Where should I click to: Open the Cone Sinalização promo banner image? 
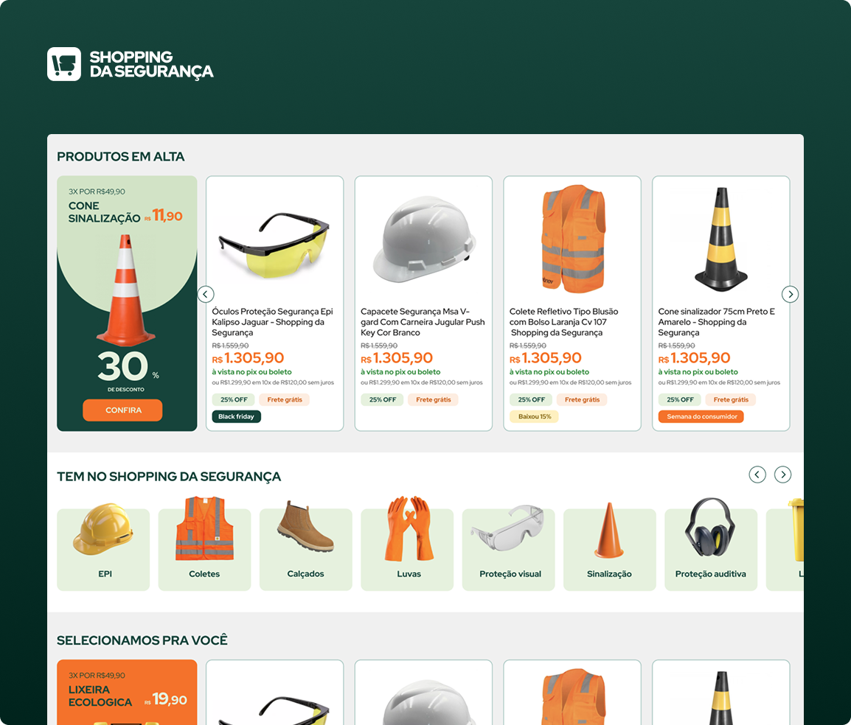(126, 290)
